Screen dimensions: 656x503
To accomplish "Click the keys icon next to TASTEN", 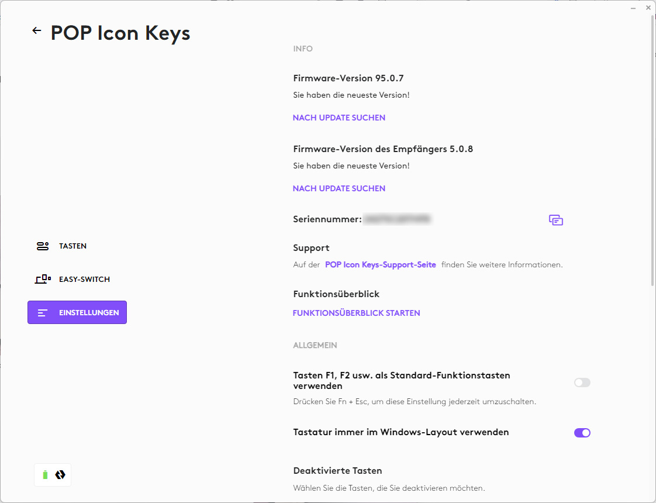I will [43, 246].
